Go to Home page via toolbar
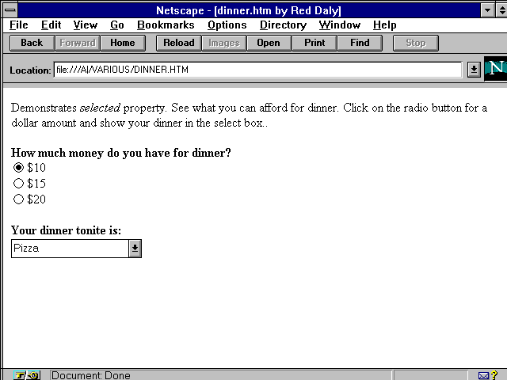507x380 pixels. (x=123, y=43)
